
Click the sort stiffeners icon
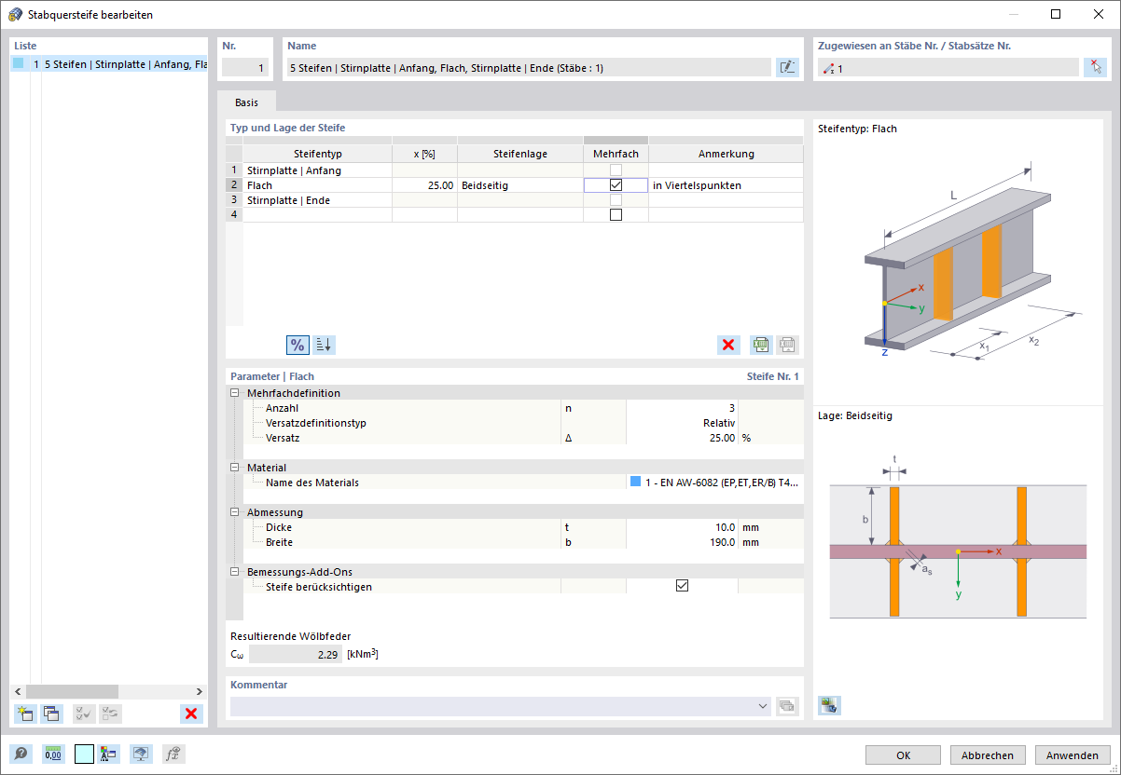[324, 345]
